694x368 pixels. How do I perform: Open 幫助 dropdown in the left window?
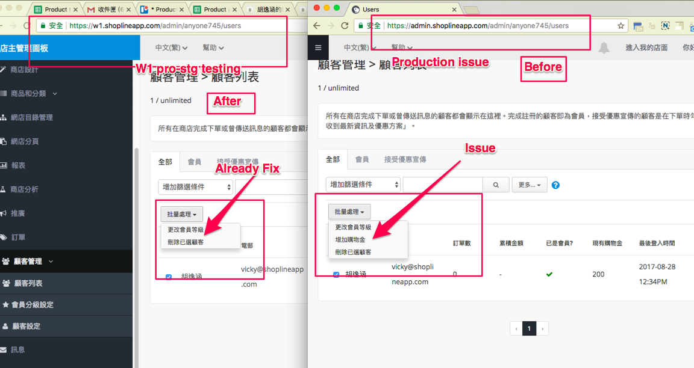pos(213,48)
